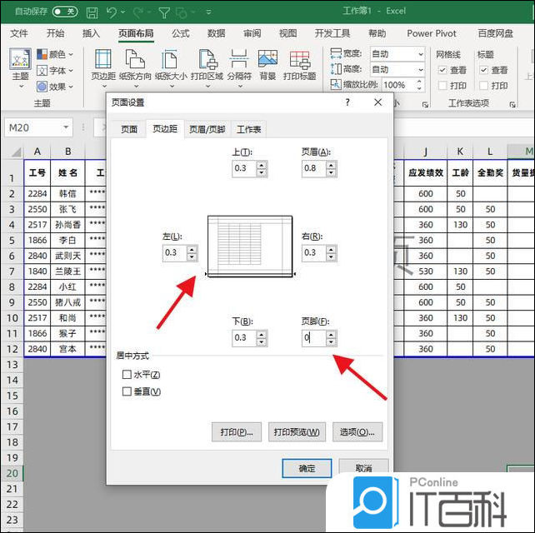Image resolution: width=535 pixels, height=533 pixels.
Task: Click the 打印预览 button
Action: click(x=296, y=432)
